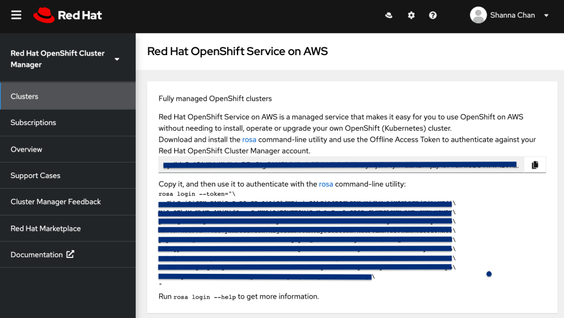This screenshot has width=564, height=318.
Task: Open the help question mark menu
Action: (x=433, y=15)
